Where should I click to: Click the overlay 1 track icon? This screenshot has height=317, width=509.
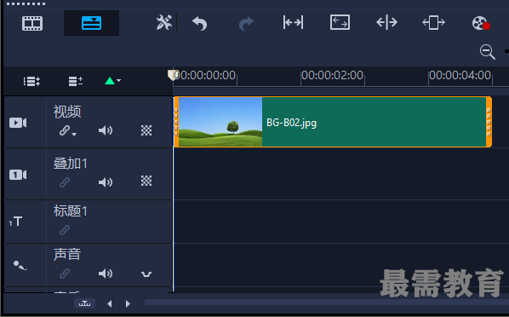18,175
